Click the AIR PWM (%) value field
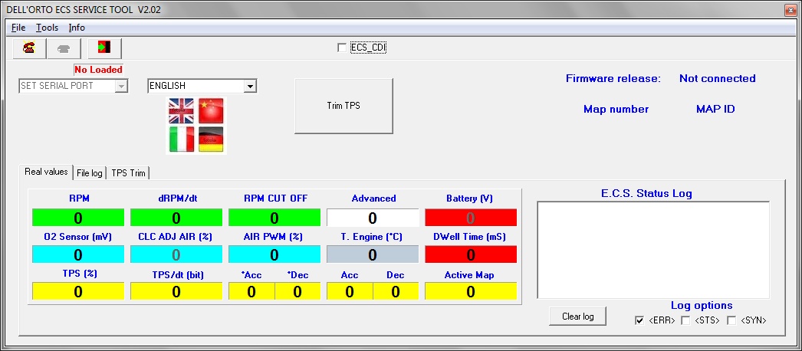 pos(274,254)
